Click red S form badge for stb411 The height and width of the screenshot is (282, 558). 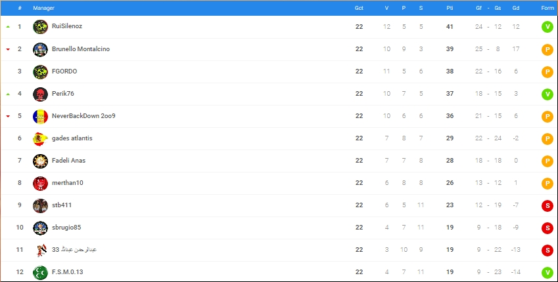pyautogui.click(x=547, y=205)
